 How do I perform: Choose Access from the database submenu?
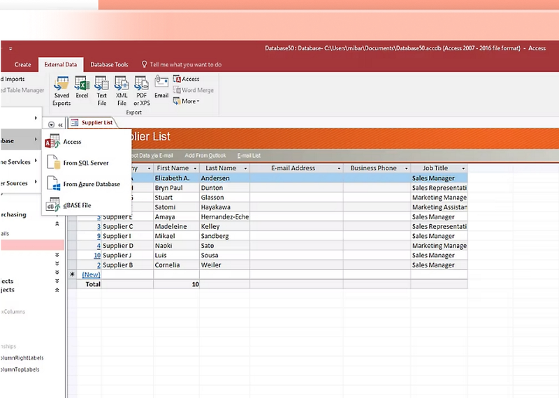[87, 142]
